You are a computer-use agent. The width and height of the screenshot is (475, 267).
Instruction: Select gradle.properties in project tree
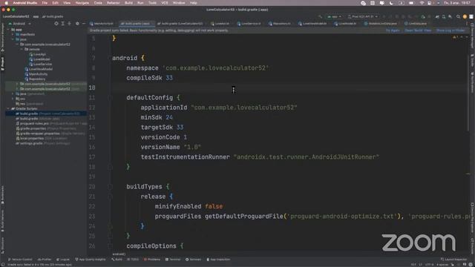point(46,128)
